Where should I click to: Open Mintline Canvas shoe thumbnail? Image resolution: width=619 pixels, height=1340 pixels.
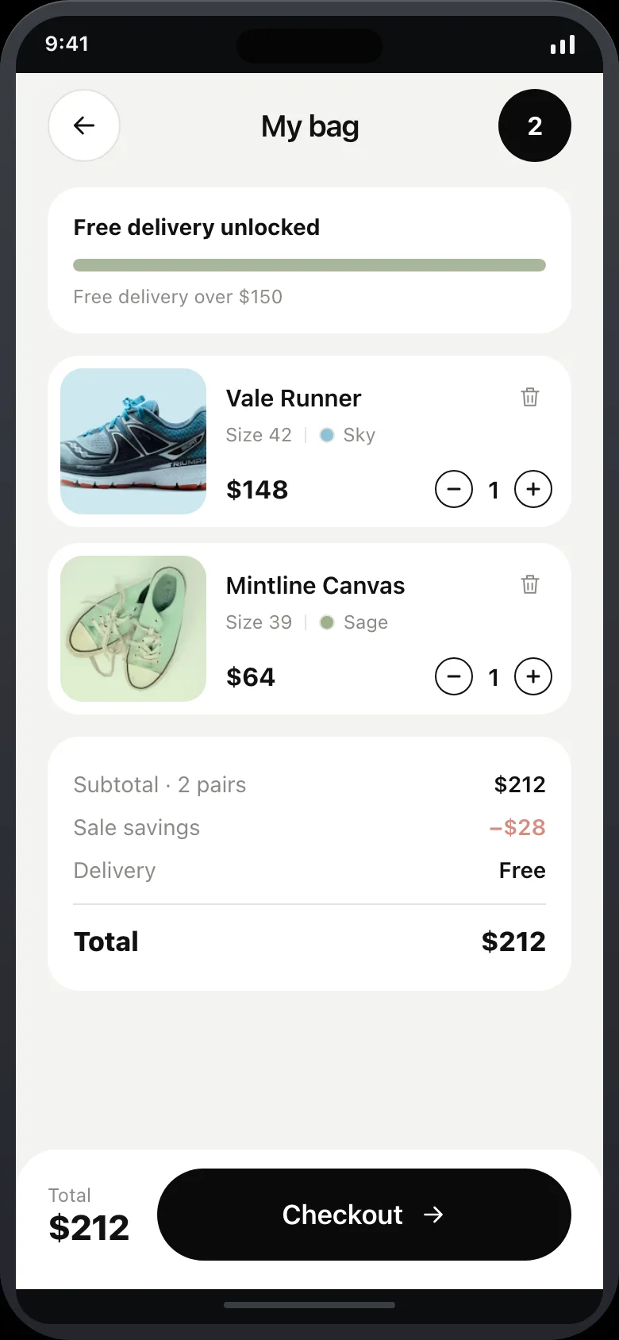pyautogui.click(x=133, y=629)
